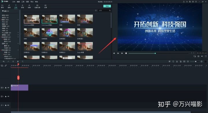Open the 收藏 favorites heart category

click(x=5, y=11)
